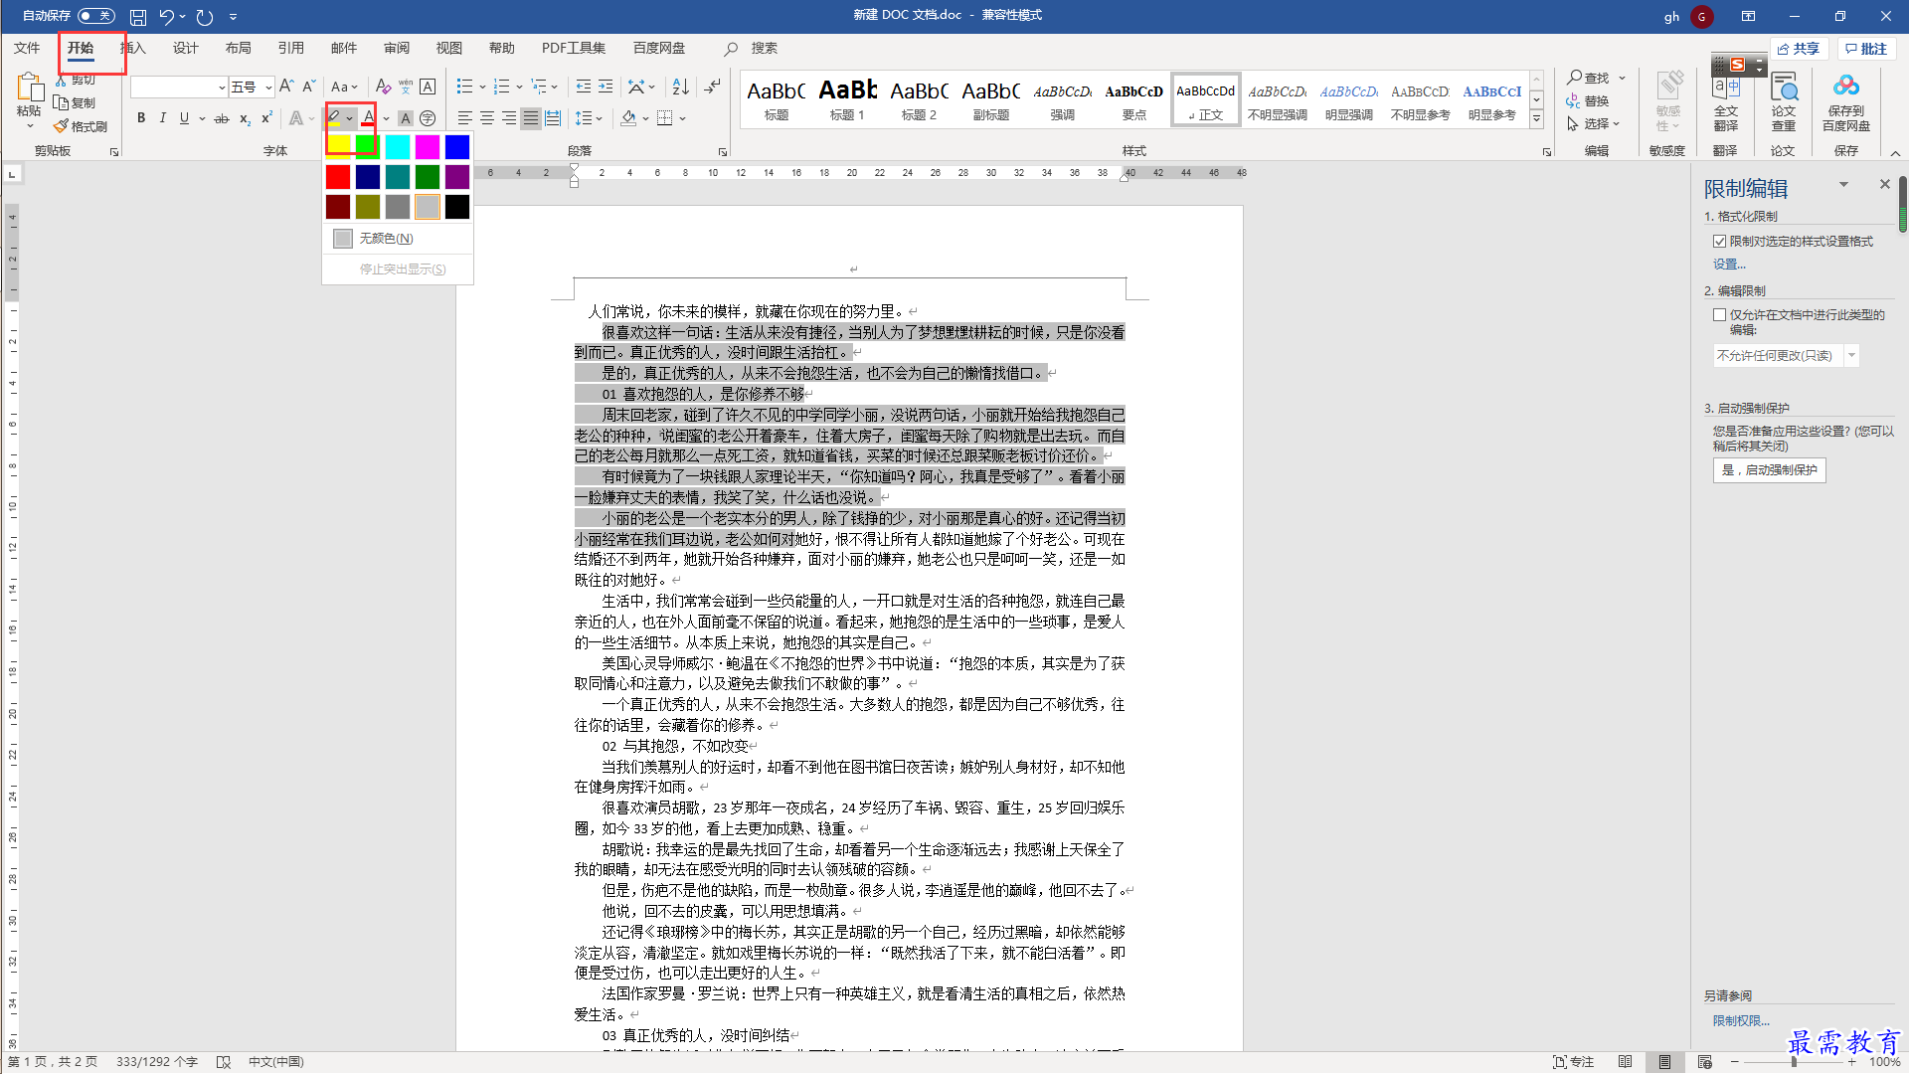Open the PDF工具集 tab
The height and width of the screenshot is (1074, 1909).
pos(574,48)
